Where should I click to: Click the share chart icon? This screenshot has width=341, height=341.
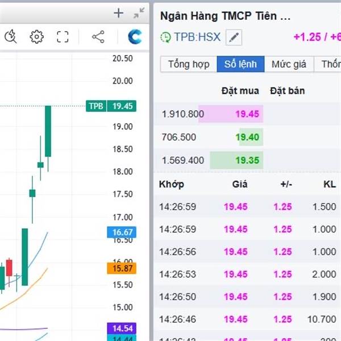pos(98,37)
